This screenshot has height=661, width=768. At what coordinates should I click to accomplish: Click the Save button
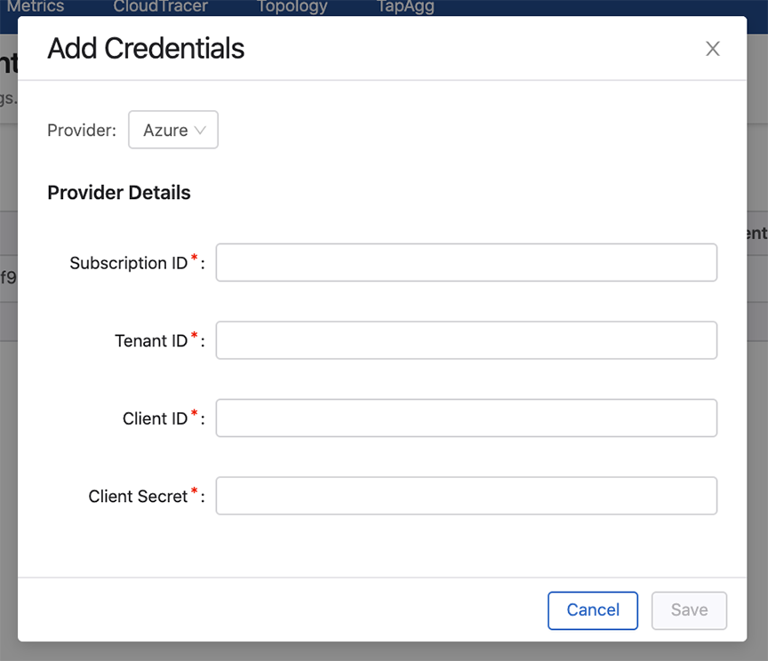pyautogui.click(x=689, y=610)
